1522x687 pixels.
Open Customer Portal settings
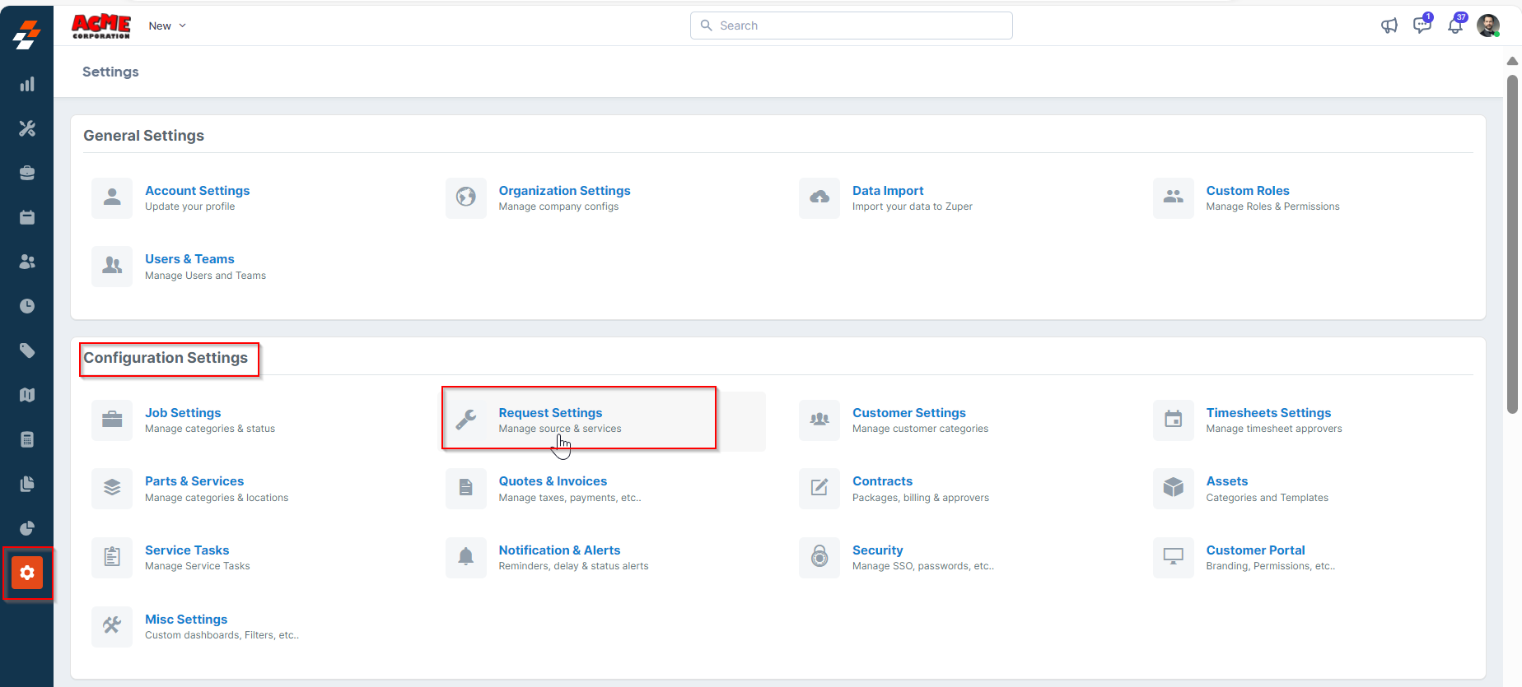coord(1255,550)
